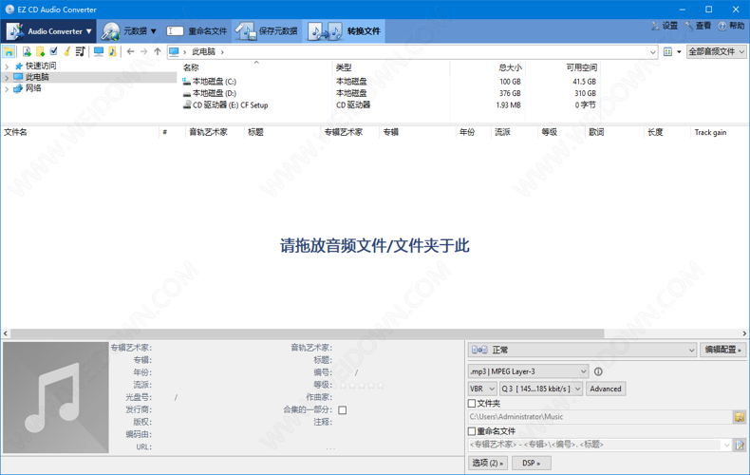Click the Advanced button

point(605,389)
